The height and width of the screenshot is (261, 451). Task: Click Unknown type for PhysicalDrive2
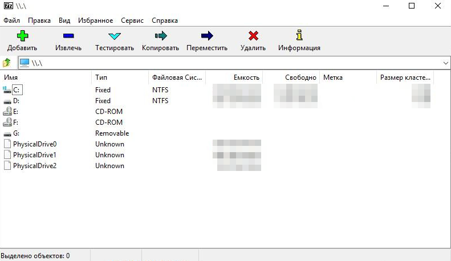[x=110, y=166]
